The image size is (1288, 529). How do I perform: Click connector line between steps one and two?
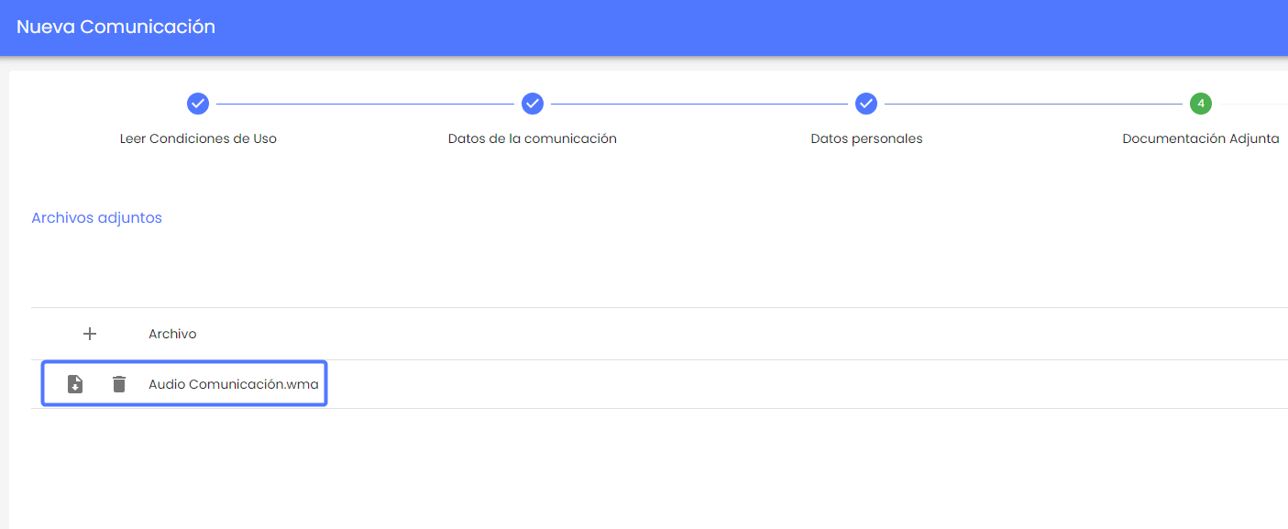pyautogui.click(x=365, y=104)
